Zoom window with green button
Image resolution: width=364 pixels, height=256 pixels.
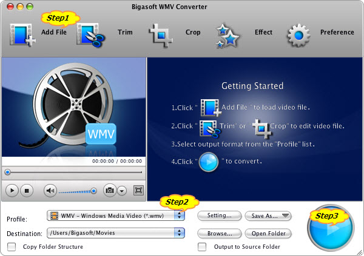point(30,7)
